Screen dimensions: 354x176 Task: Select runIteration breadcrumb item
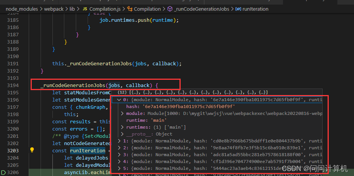255,9
